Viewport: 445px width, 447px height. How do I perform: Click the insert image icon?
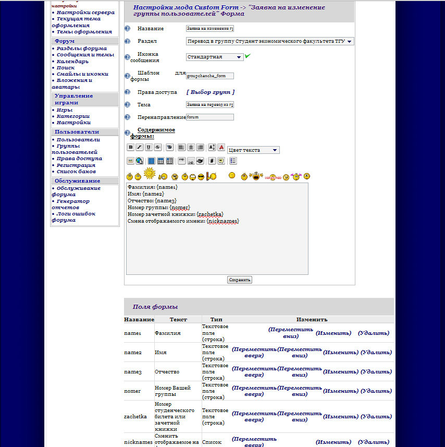point(130,161)
